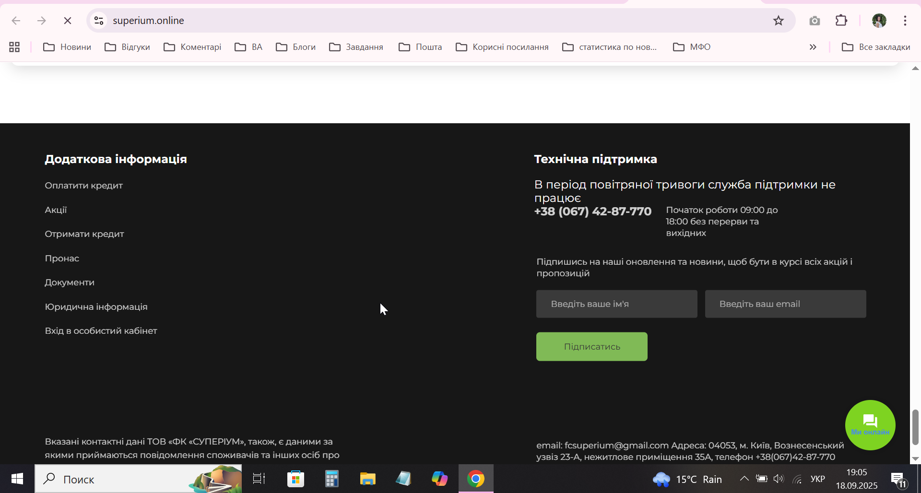This screenshot has width=921, height=493.
Task: Open the Юридична інформація link
Action: point(96,307)
